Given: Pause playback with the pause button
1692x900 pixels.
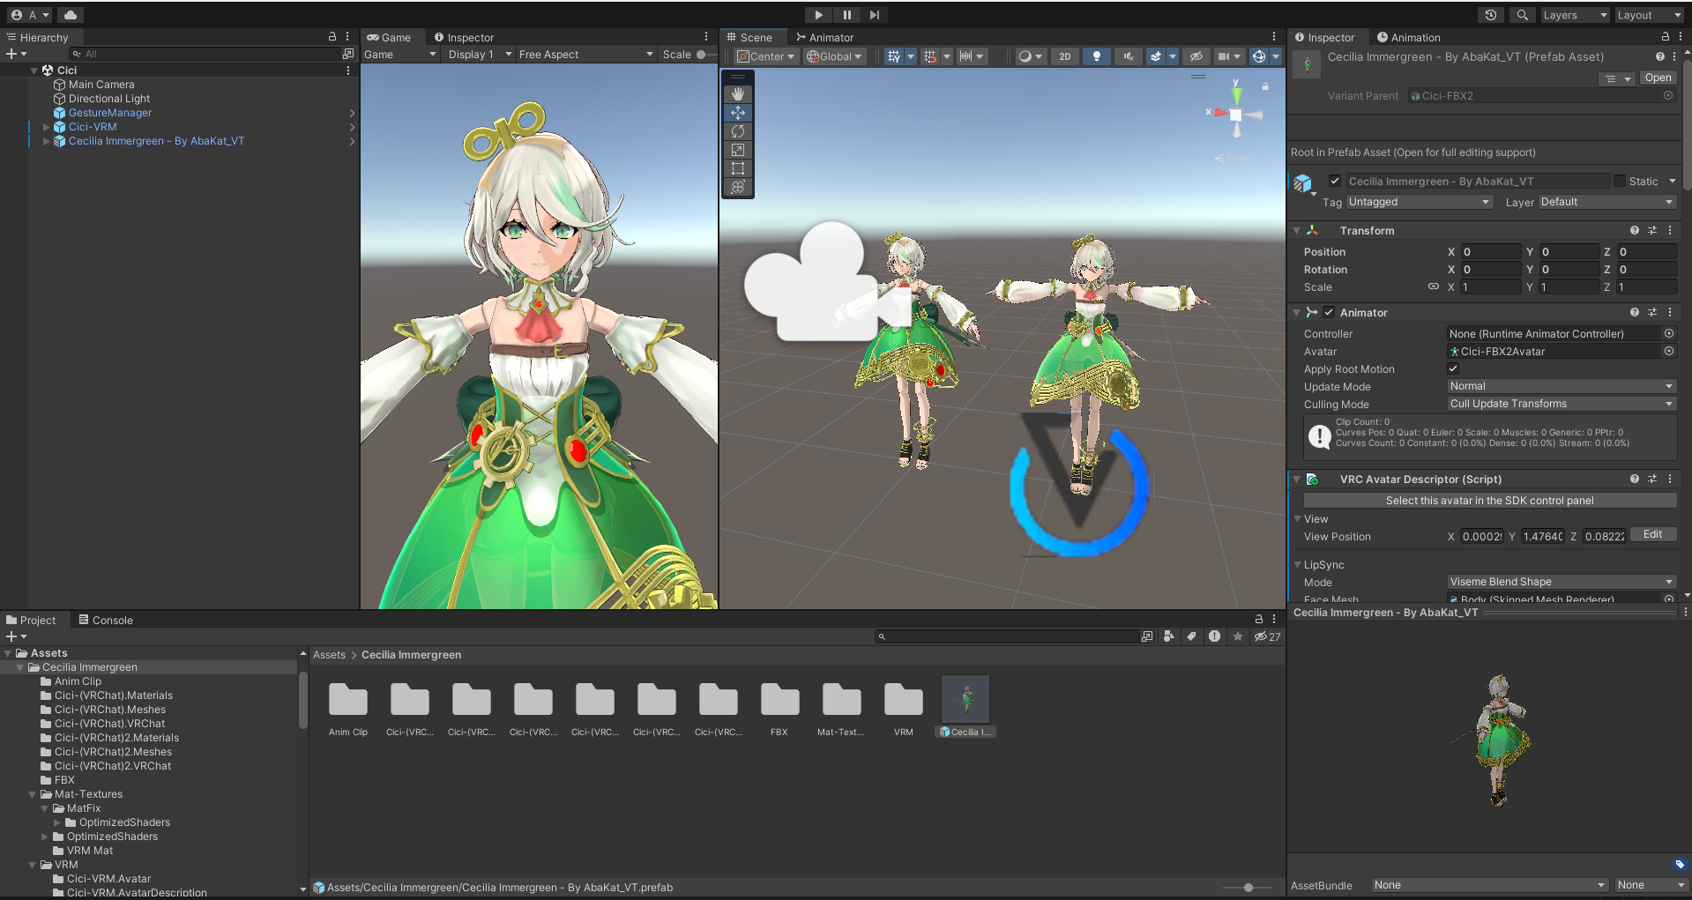Looking at the screenshot, I should [846, 15].
